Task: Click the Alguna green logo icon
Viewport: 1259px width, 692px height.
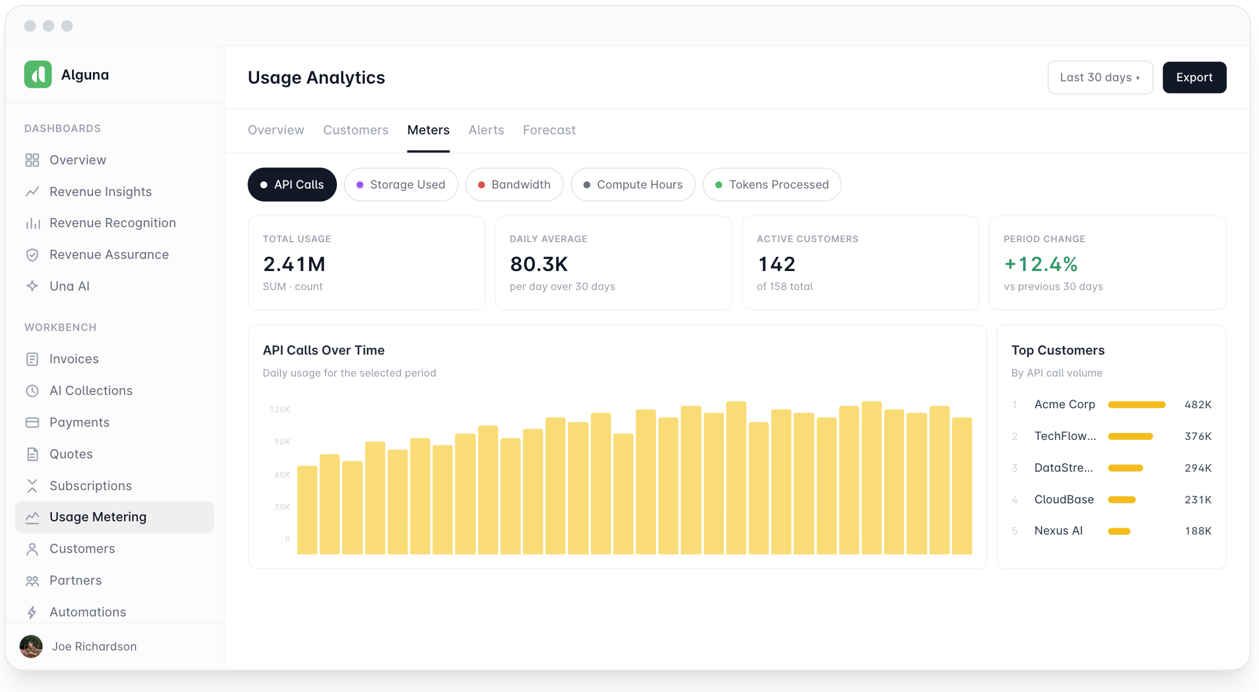Action: click(38, 74)
